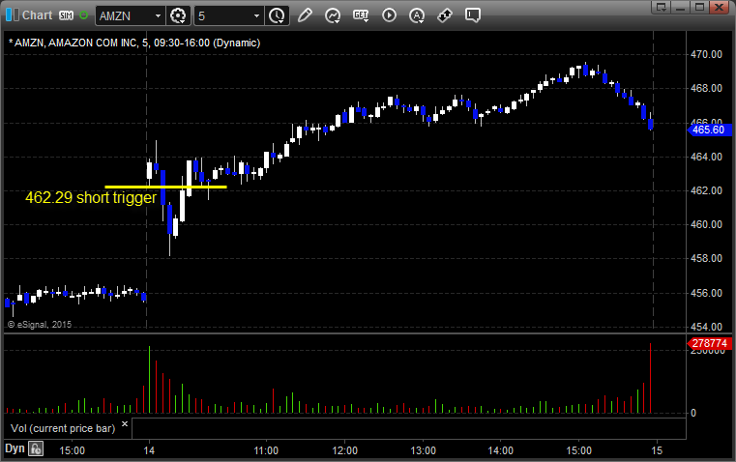Click the GET tools icon
This screenshot has width=736, height=462.
coord(361,15)
